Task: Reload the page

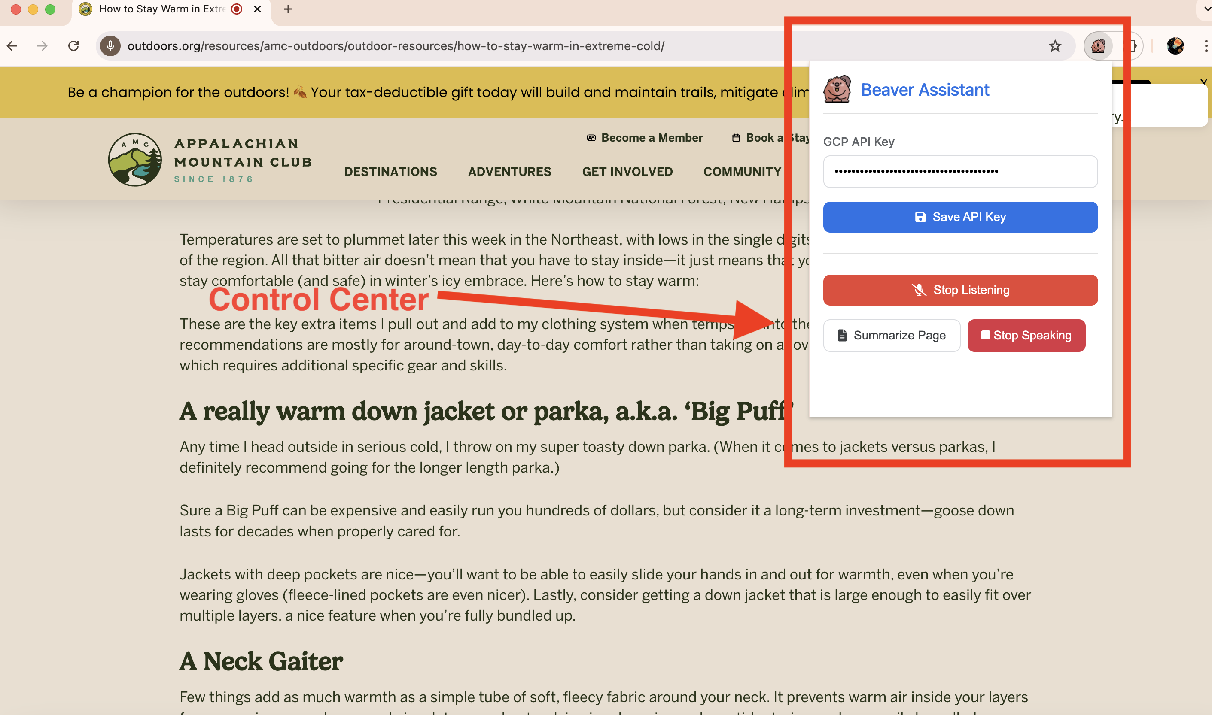Action: (x=73, y=46)
